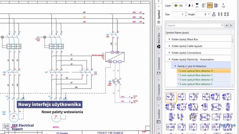Open the side tab overflow arrow at top
The width and height of the screenshot is (239, 134).
[159, 1]
